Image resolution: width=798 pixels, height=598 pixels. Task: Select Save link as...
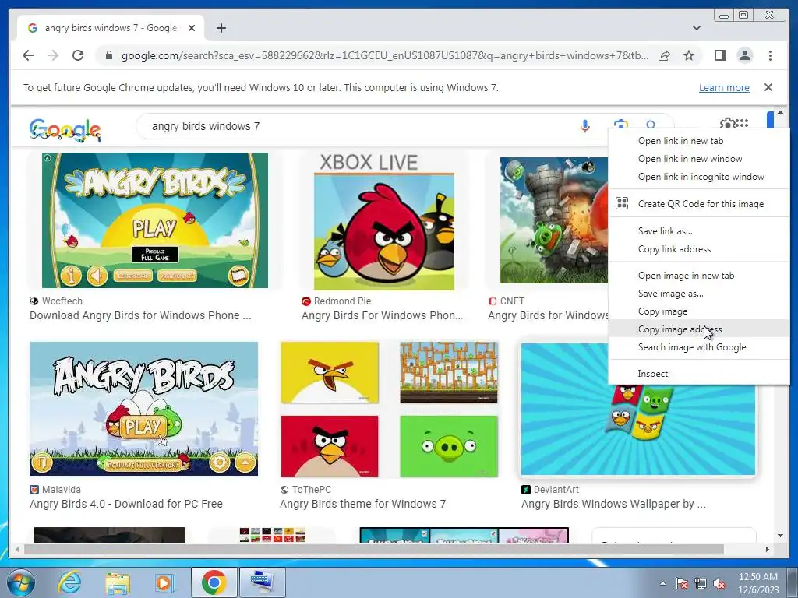tap(699, 230)
